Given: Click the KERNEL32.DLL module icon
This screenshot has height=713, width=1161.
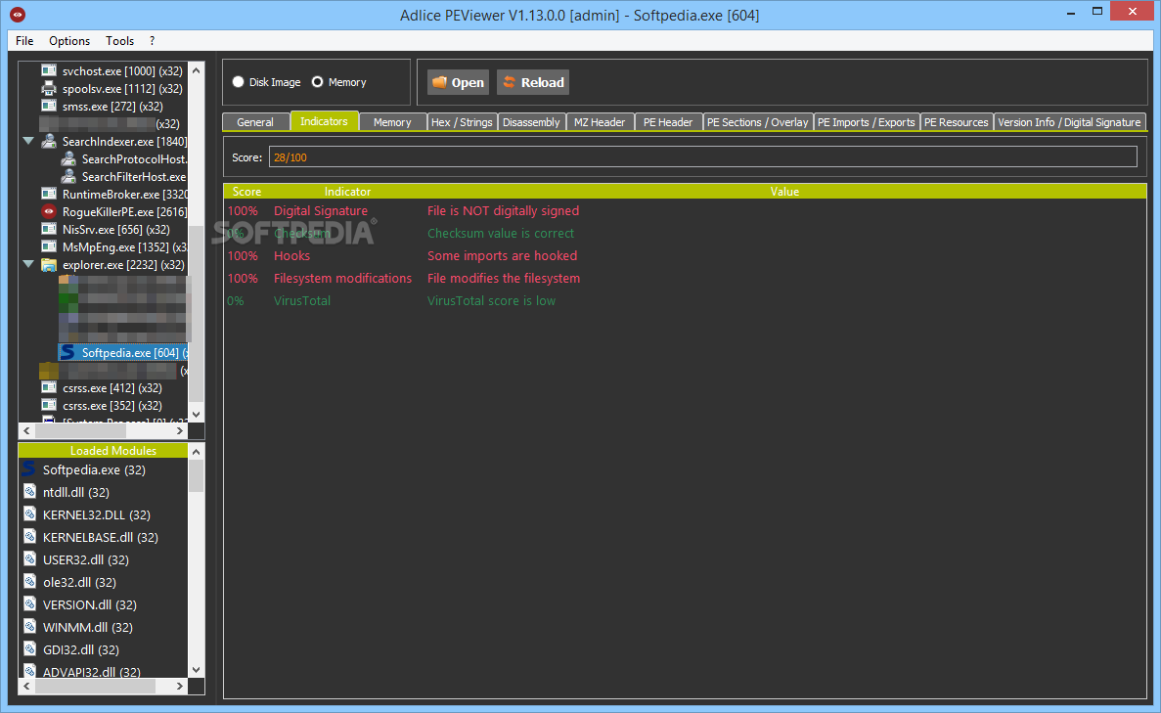Looking at the screenshot, I should coord(29,513).
